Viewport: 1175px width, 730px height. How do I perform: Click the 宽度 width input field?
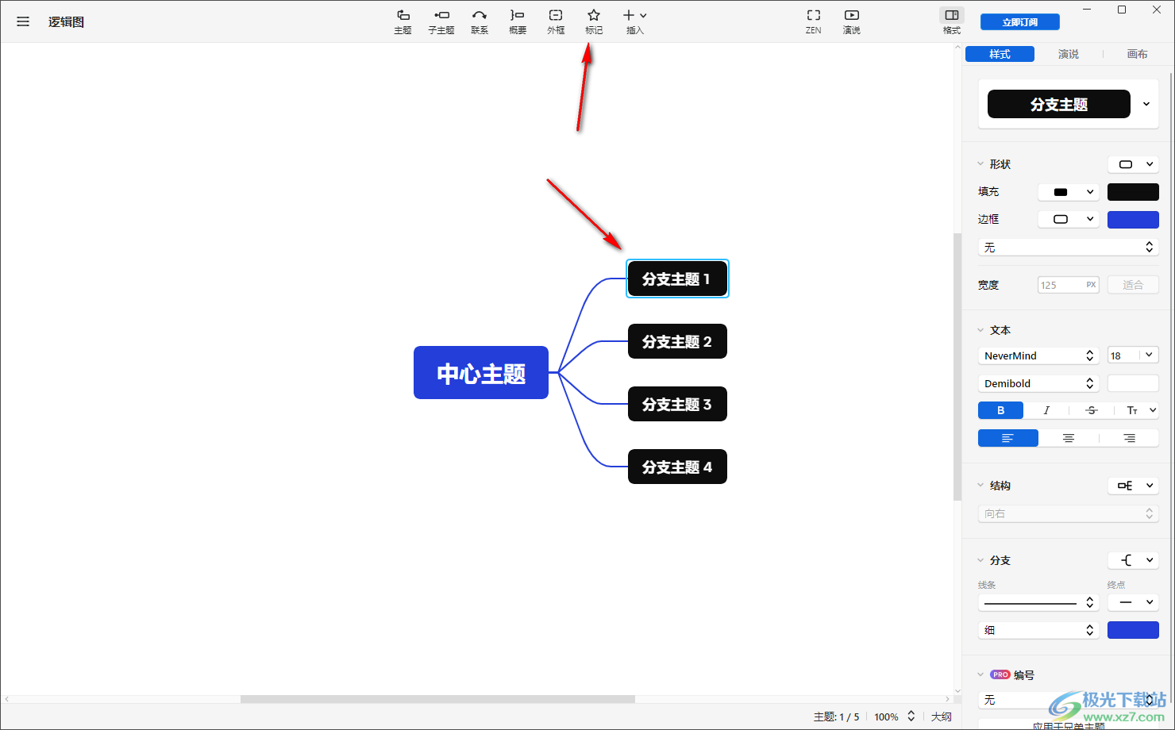coord(1069,285)
